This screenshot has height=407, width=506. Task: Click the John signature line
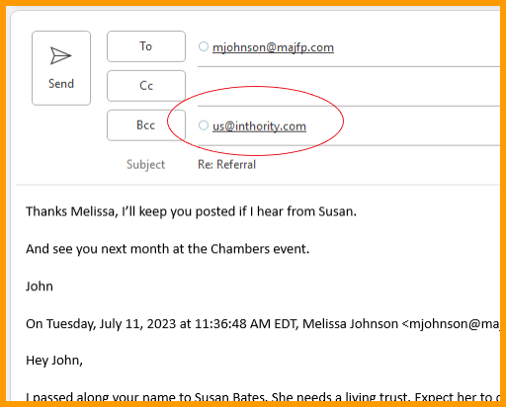40,286
